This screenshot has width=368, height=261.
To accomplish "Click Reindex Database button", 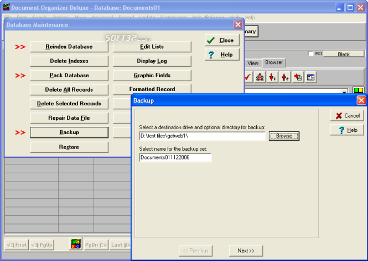I will [x=69, y=46].
